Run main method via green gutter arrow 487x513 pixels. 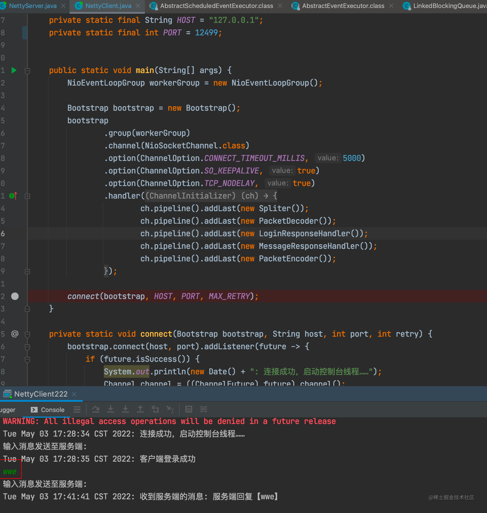(14, 70)
